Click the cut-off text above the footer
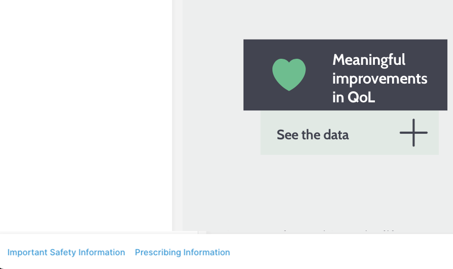The height and width of the screenshot is (269, 453). pyautogui.click(x=335, y=232)
